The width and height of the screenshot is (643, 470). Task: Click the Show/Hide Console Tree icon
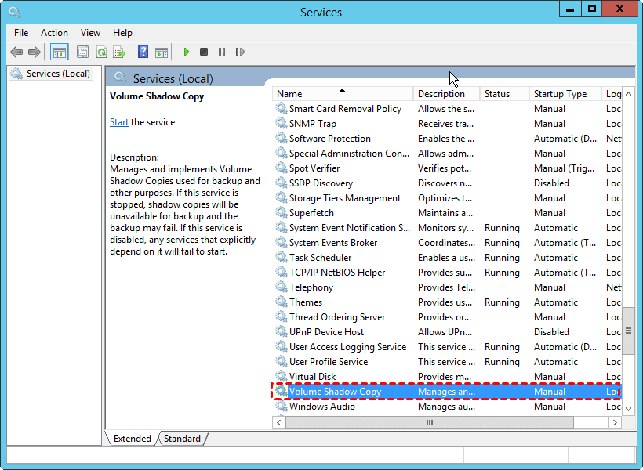(x=59, y=52)
